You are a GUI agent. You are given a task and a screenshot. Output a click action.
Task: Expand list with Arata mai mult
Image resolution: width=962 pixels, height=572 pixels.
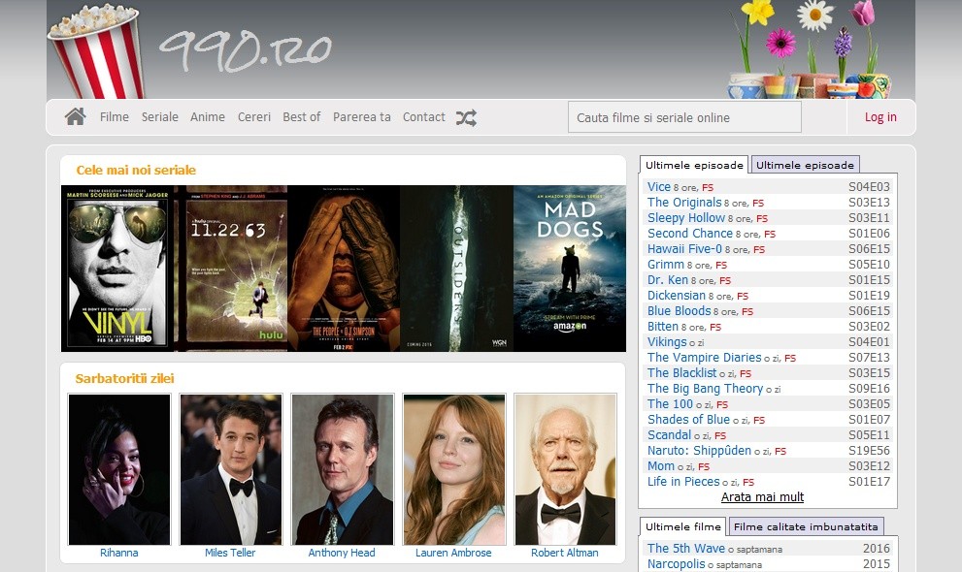pyautogui.click(x=762, y=497)
